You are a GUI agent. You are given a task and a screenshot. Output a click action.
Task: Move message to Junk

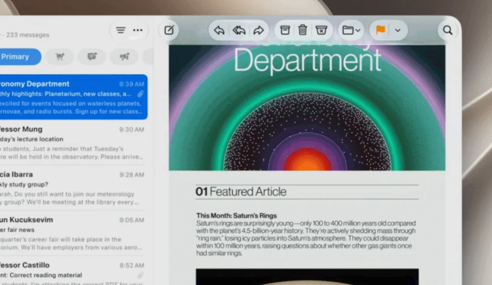point(321,30)
